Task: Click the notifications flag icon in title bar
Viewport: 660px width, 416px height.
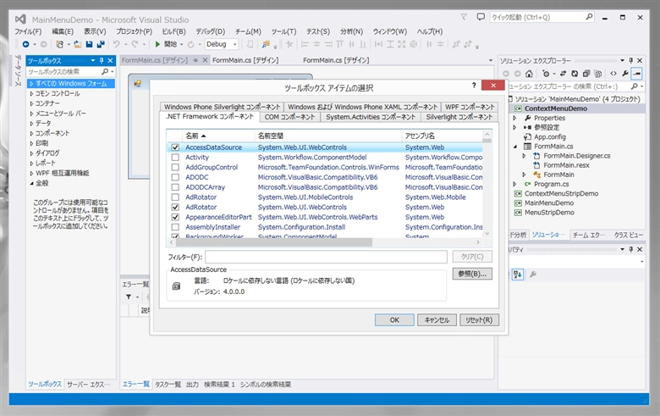Action: tap(464, 17)
